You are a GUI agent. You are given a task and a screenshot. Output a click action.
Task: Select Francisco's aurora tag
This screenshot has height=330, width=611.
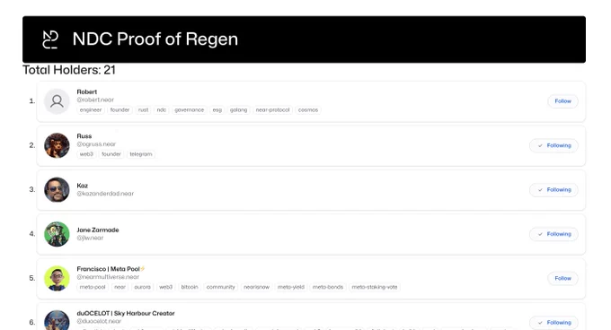142,287
